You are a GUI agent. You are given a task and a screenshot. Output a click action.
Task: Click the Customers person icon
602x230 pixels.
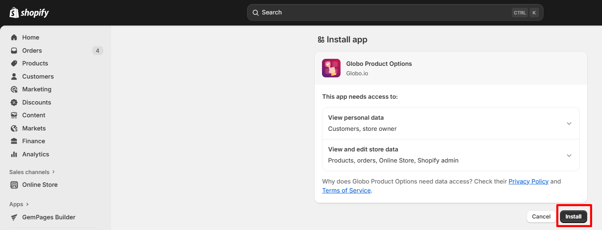click(14, 77)
